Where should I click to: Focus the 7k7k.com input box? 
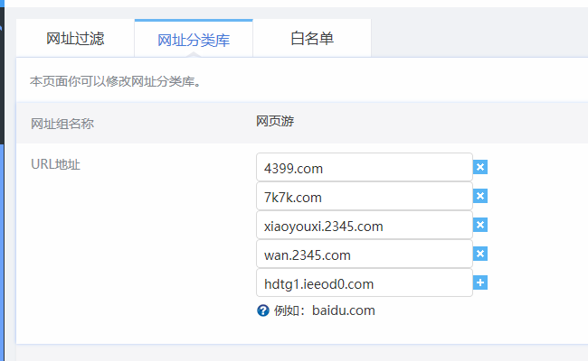pos(365,196)
